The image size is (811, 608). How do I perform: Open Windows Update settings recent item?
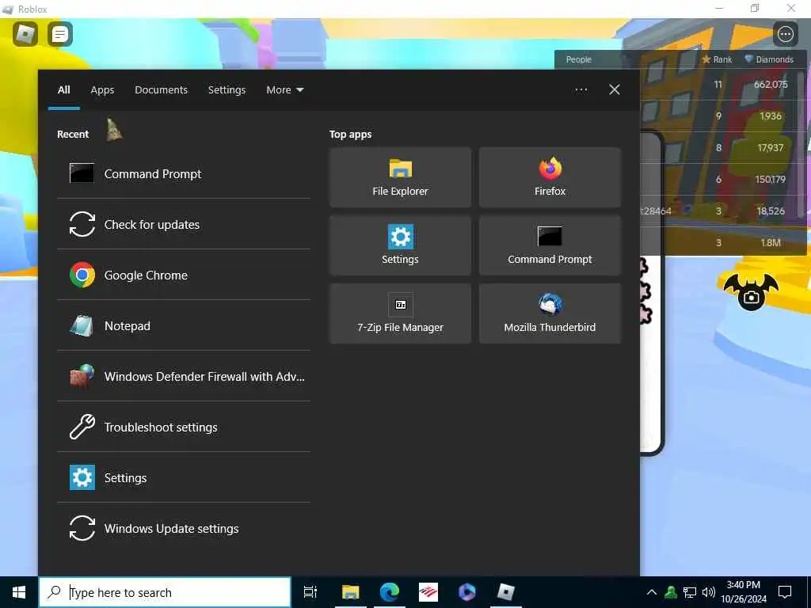pos(184,528)
